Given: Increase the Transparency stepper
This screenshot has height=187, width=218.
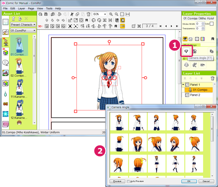Looking at the screenshot, I should (203, 27).
